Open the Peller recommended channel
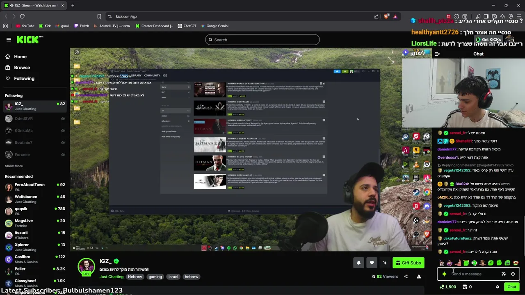 [34, 271]
